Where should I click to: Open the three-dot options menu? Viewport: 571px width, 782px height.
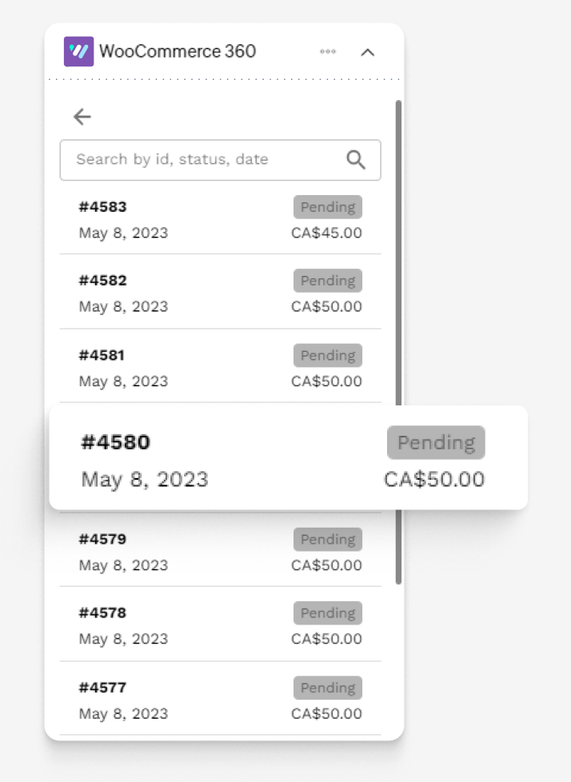point(328,52)
